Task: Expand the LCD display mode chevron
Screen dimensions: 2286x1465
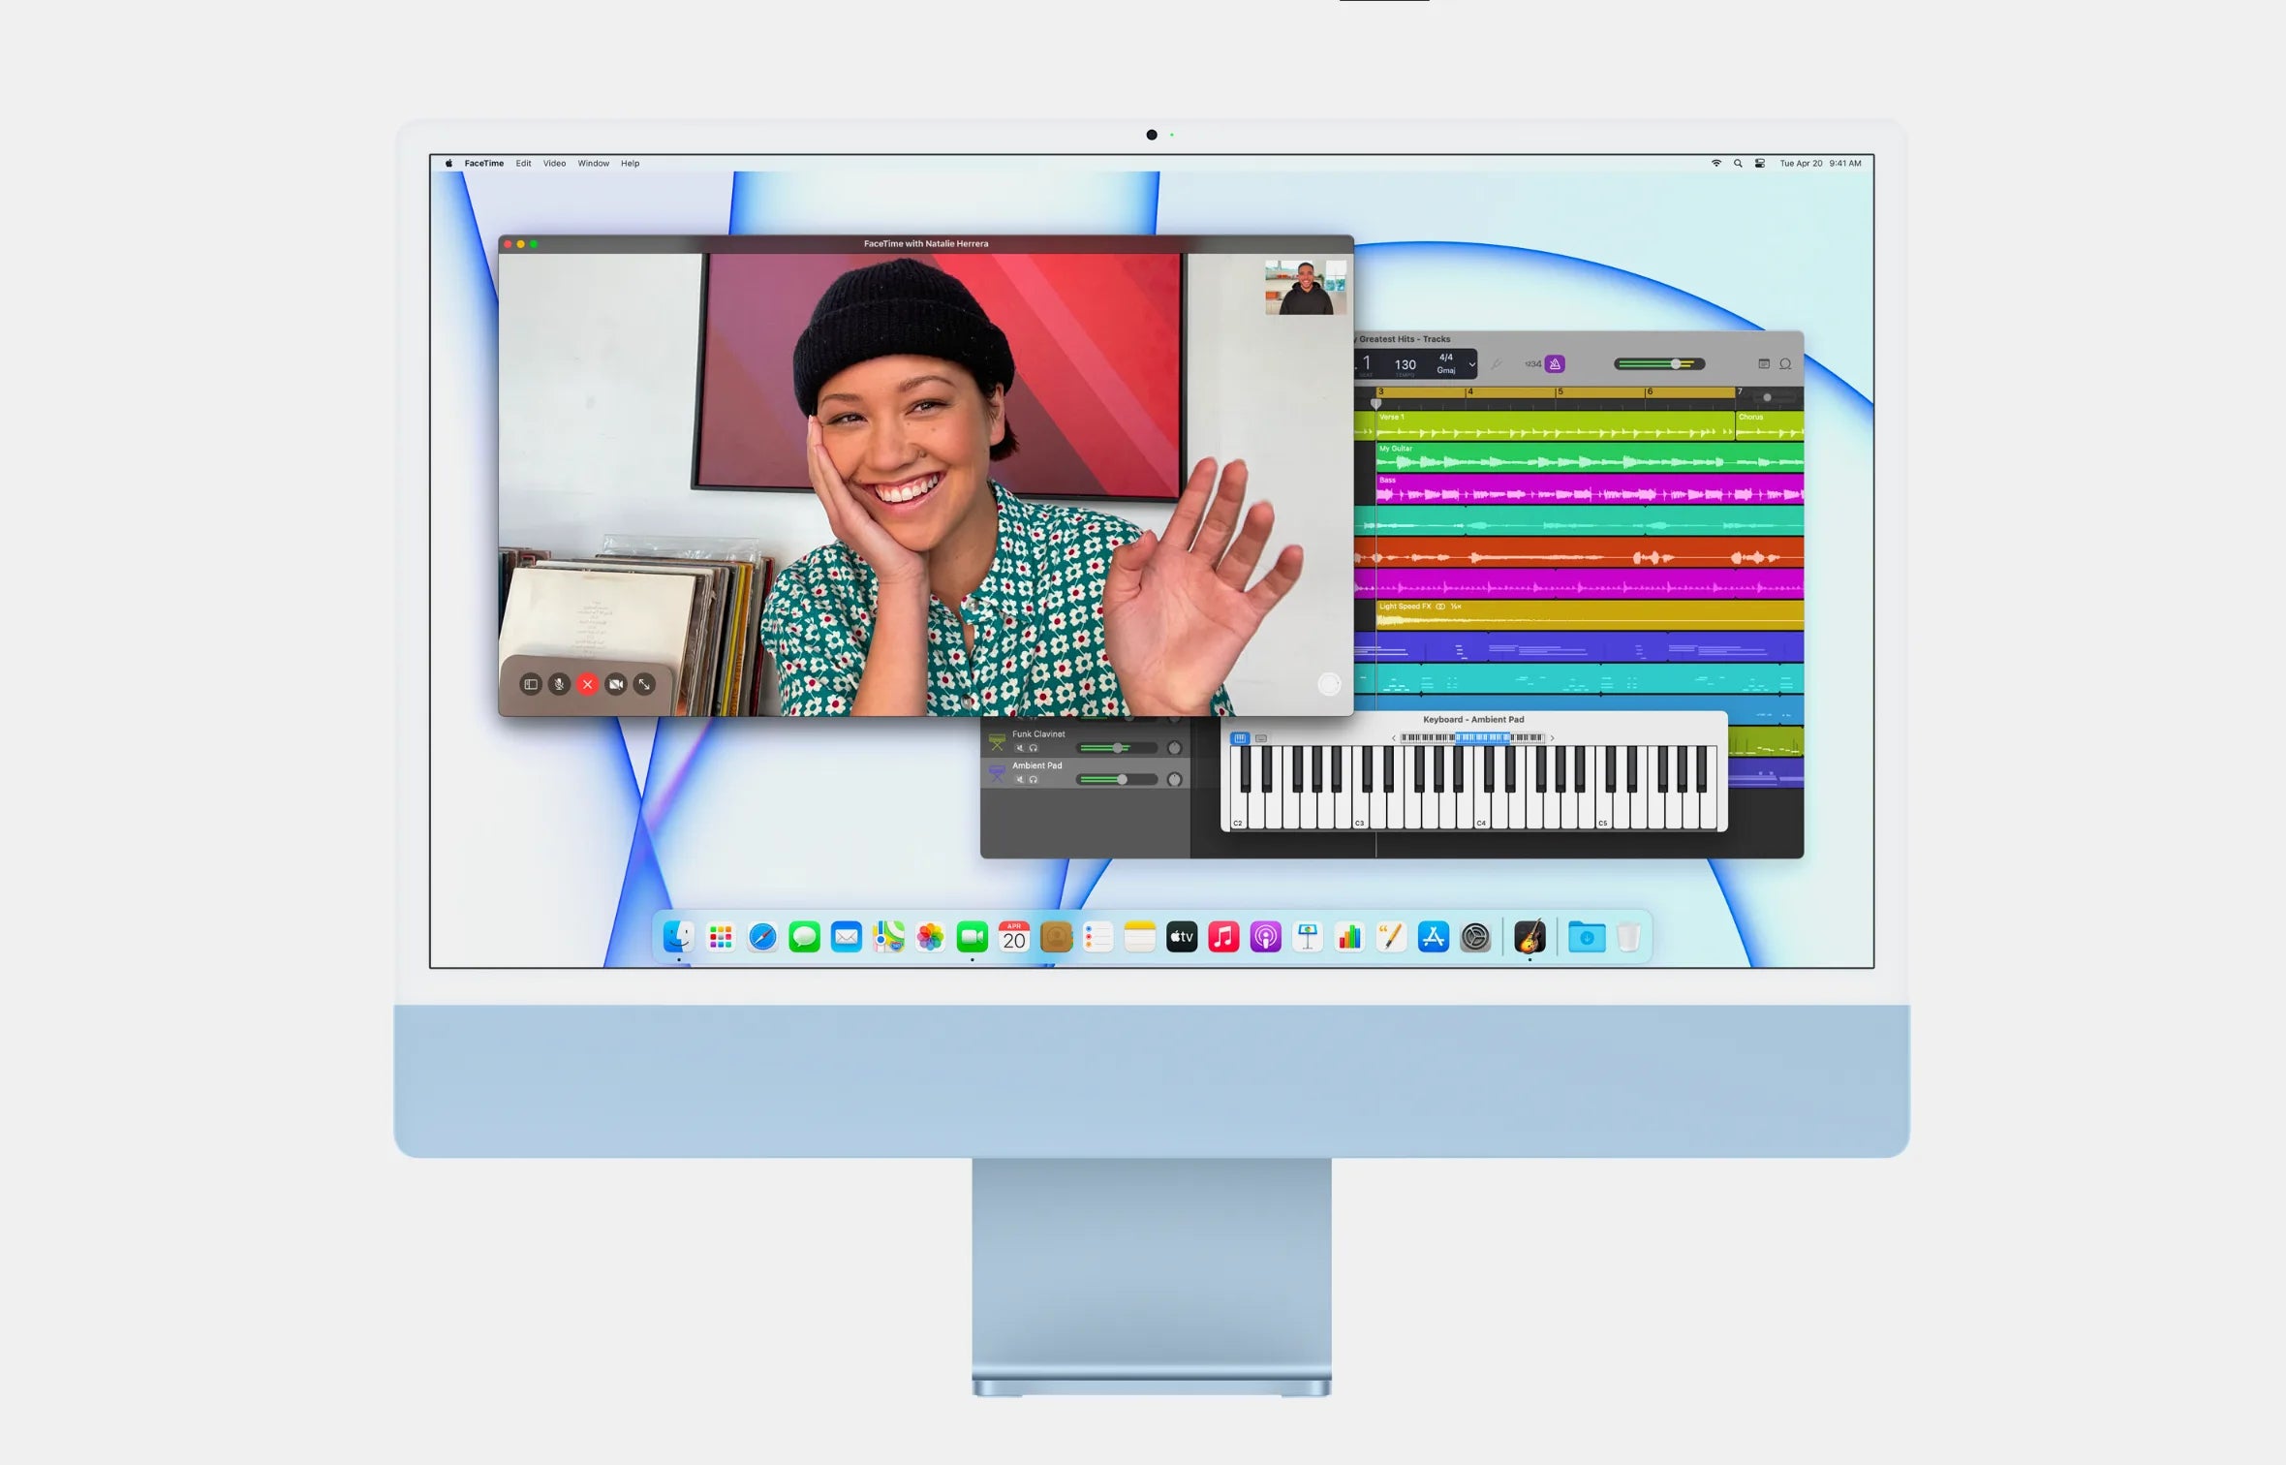Action: coord(1471,364)
